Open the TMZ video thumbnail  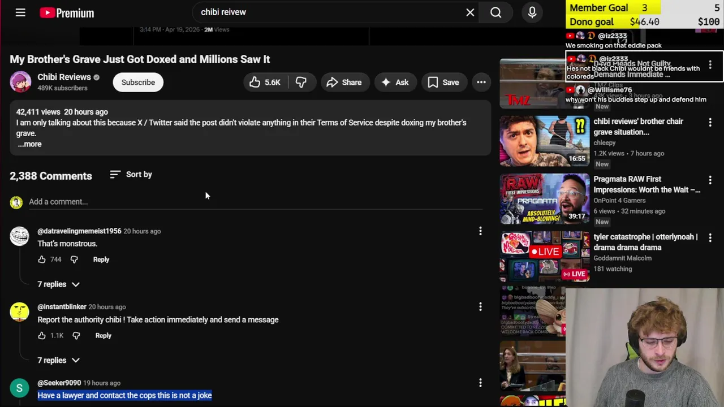click(x=532, y=84)
